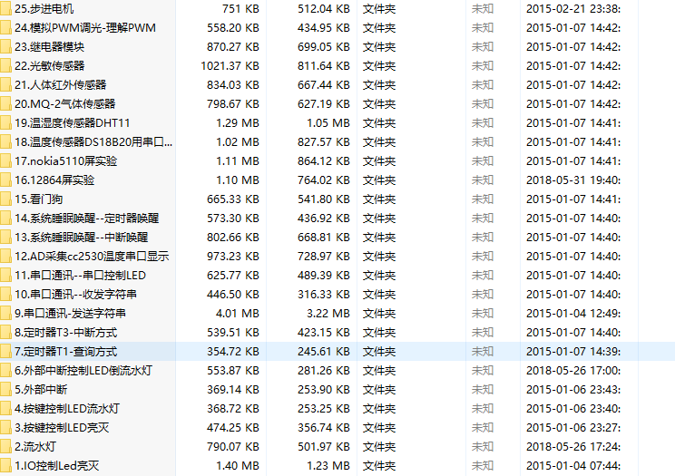Screen dimensions: 675x476
Task: Click packed size 281.26 KB
Action: pyautogui.click(x=324, y=370)
